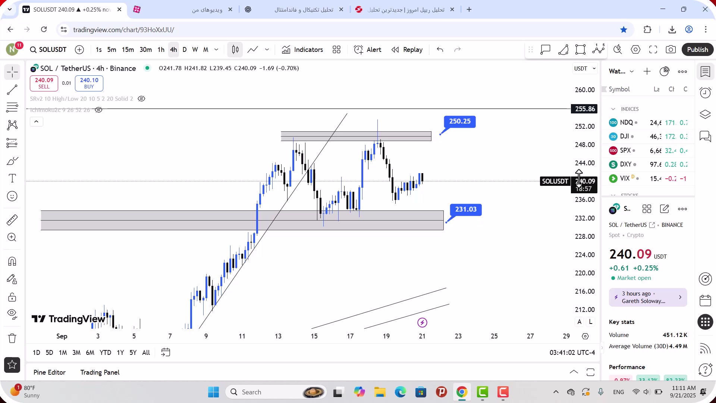The image size is (716, 403).
Task: Collapse the indicator legend chevron
Action: click(37, 122)
